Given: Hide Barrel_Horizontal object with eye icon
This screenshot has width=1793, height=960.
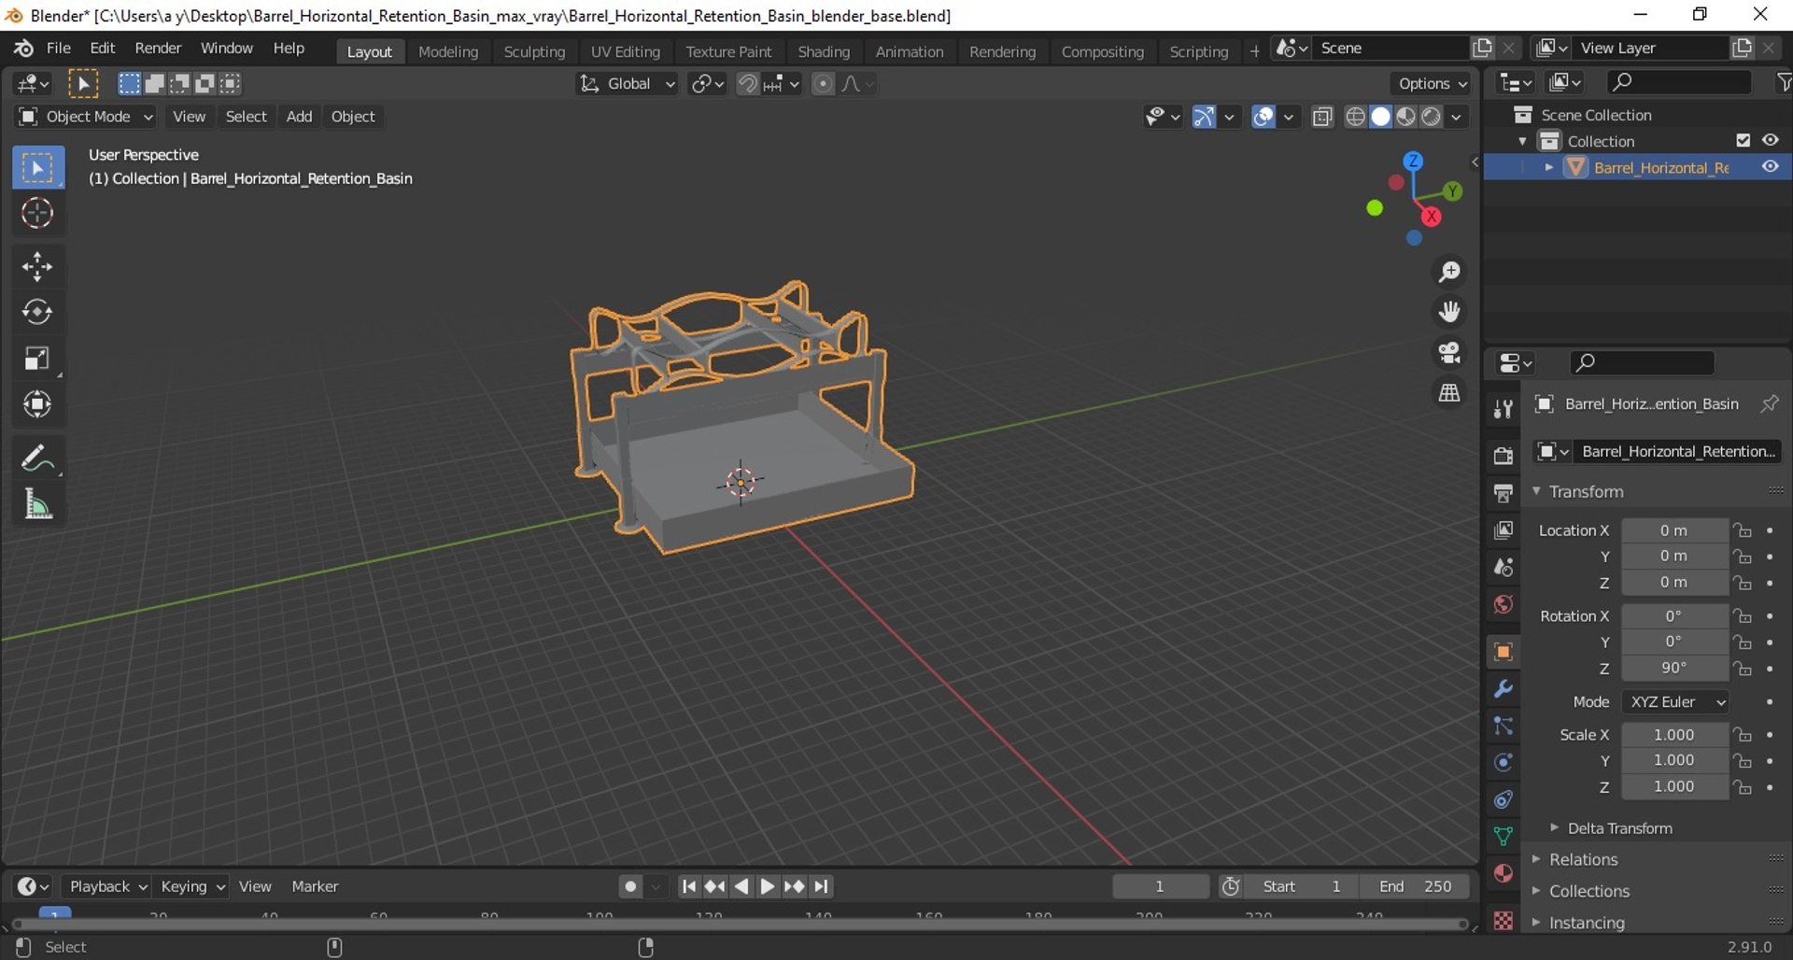Looking at the screenshot, I should click(x=1770, y=167).
